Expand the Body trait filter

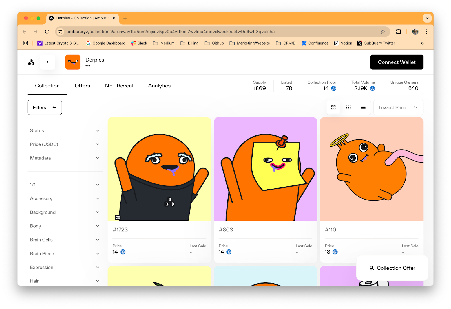click(65, 226)
